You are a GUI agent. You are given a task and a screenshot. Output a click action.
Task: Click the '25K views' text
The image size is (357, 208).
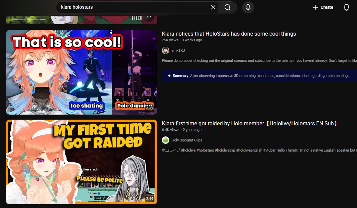coord(170,40)
